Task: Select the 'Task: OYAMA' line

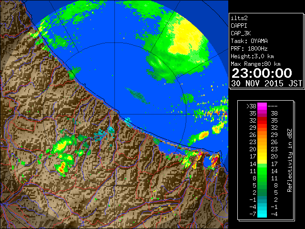Action: coord(249,41)
